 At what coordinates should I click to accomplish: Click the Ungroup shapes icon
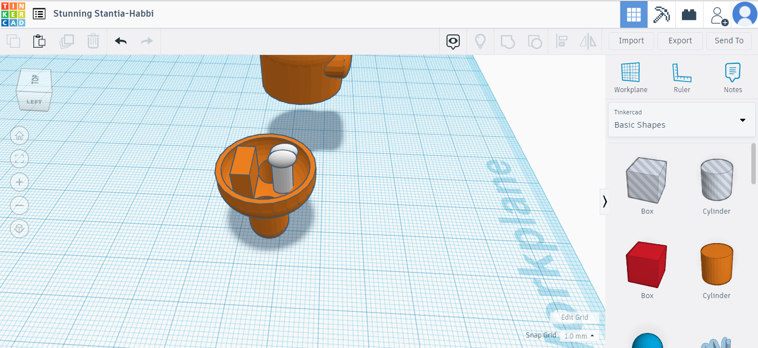pos(534,41)
